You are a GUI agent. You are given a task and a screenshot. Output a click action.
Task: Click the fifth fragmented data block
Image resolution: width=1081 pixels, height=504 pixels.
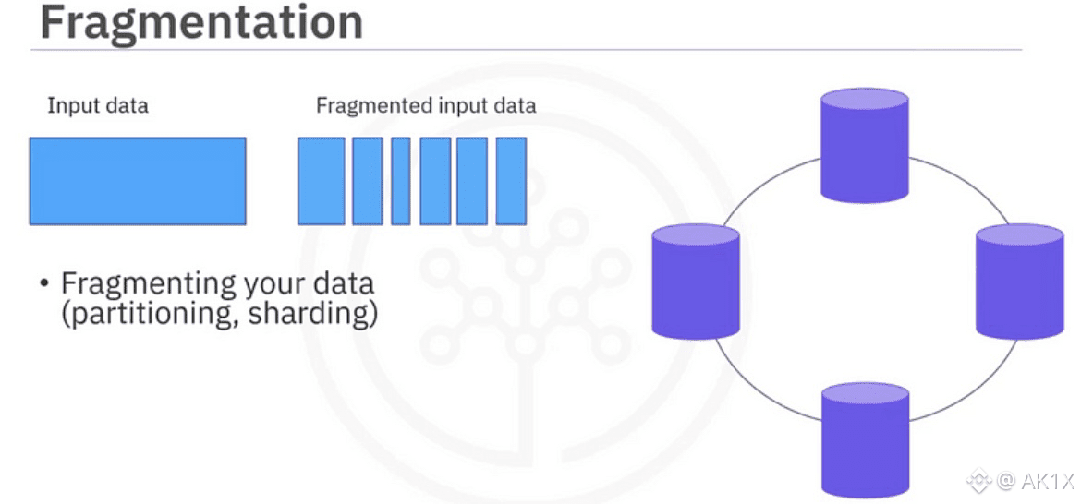coord(472,181)
